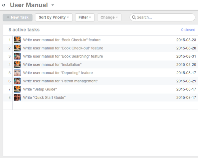Open the Change dropdown

pyautogui.click(x=109, y=17)
